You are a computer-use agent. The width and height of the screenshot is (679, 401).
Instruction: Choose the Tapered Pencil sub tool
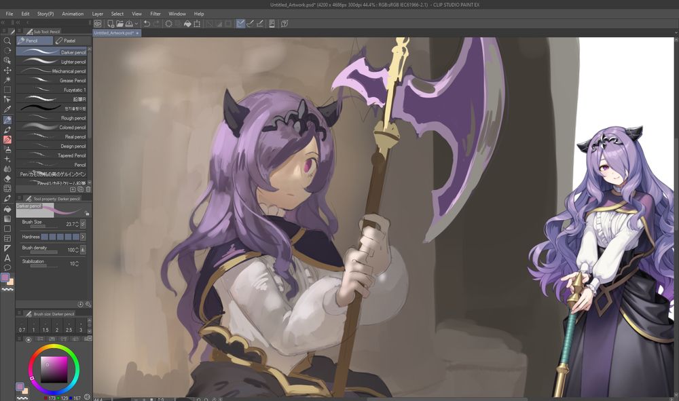(x=52, y=155)
